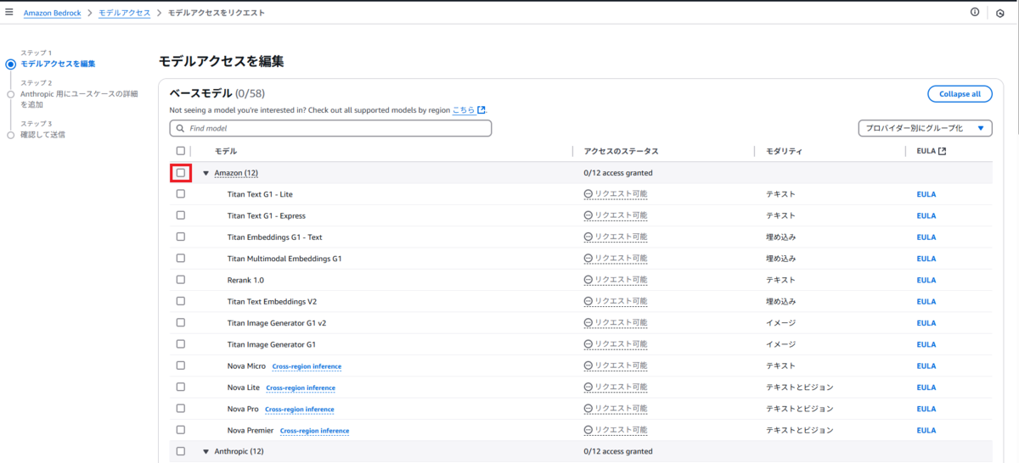Open EULA link for Titan Text Embeddings V2

[x=926, y=301]
